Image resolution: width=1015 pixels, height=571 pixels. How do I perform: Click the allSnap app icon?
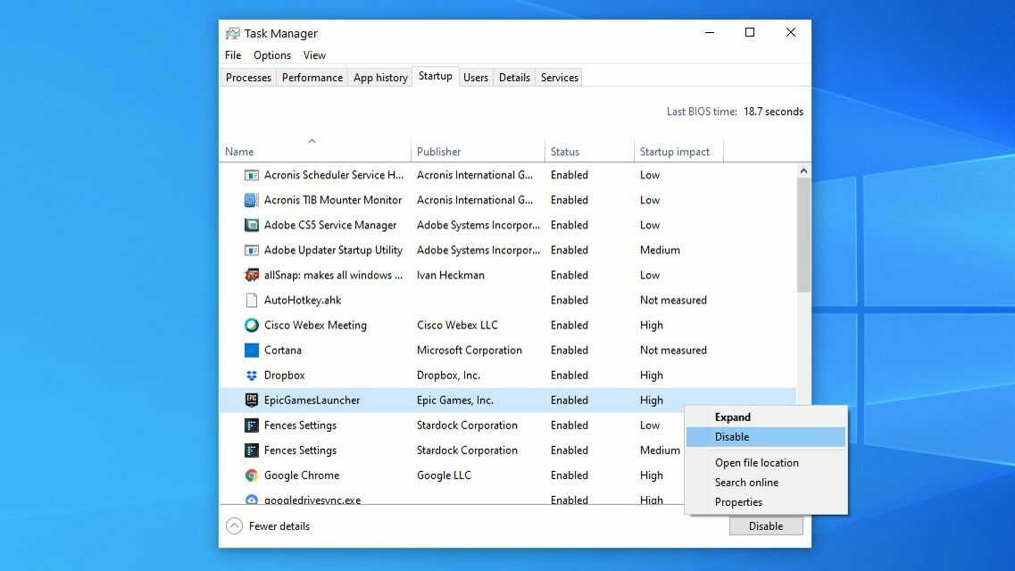pos(251,276)
